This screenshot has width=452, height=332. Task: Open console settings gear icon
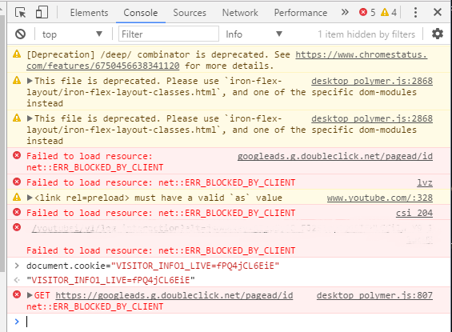click(x=438, y=34)
